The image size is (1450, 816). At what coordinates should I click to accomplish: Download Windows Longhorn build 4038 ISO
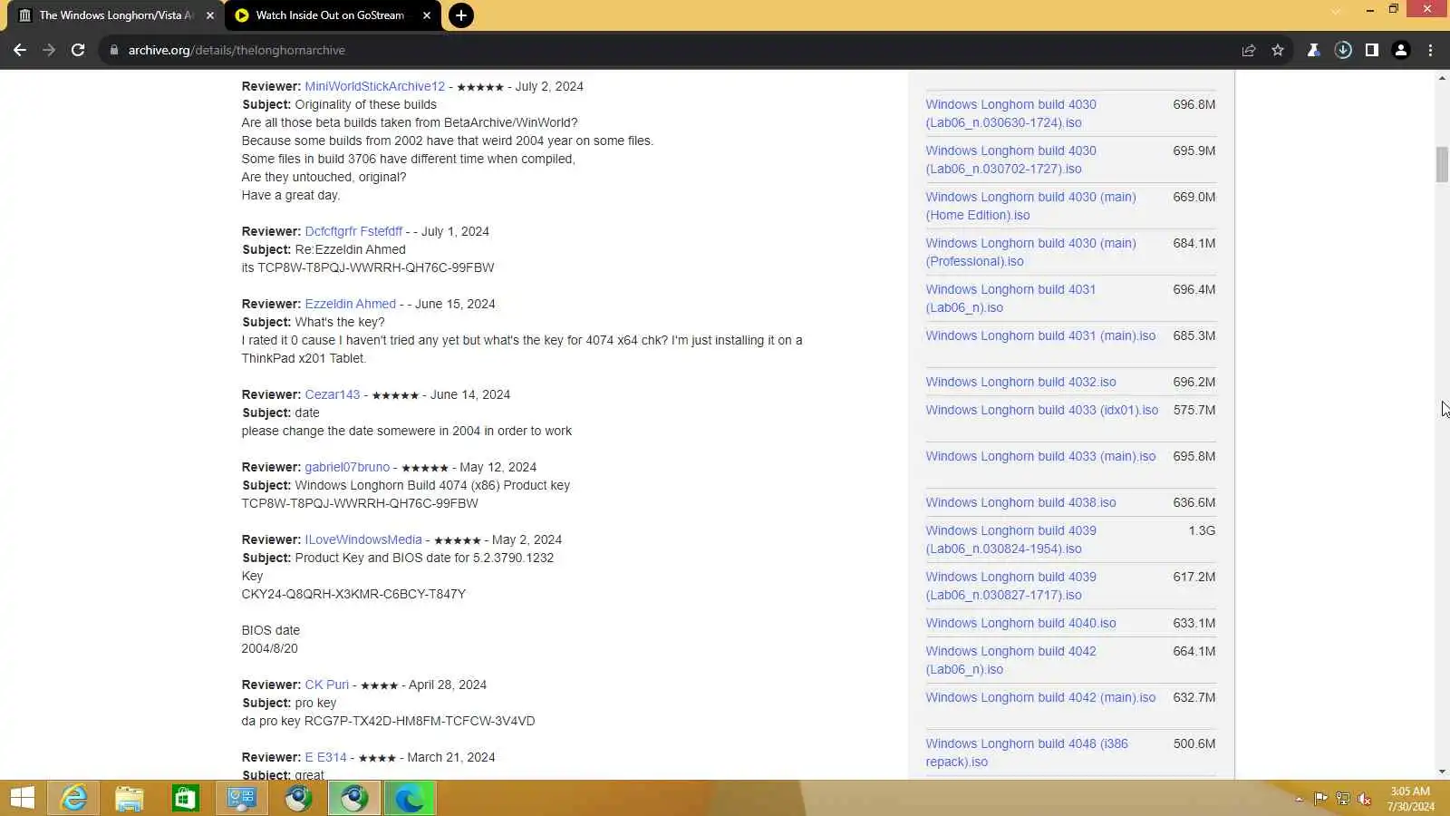pos(1021,502)
